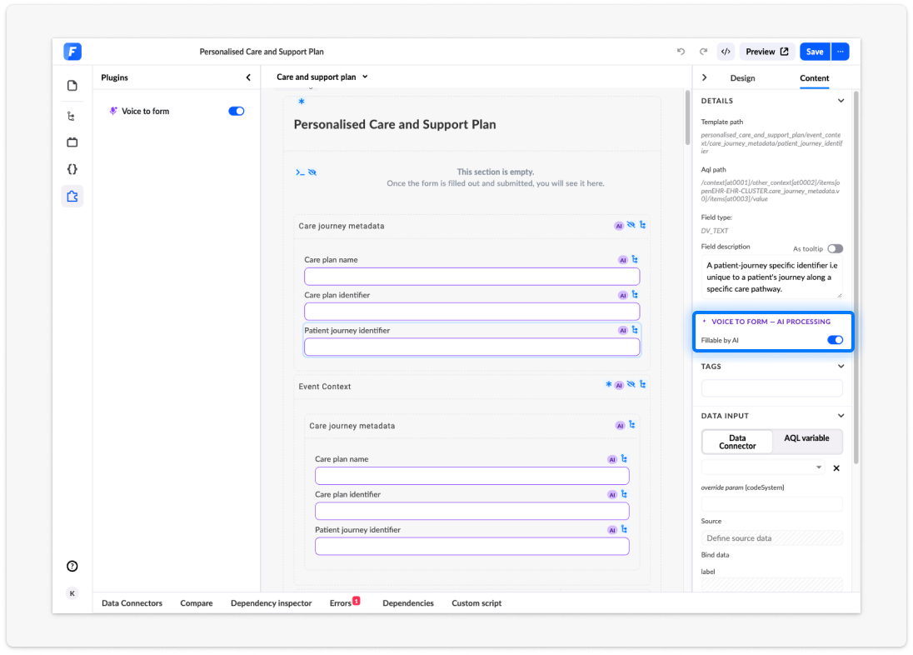Image resolution: width=913 pixels, height=655 pixels.
Task: Open the Data Connectors bottom tab
Action: 132,603
